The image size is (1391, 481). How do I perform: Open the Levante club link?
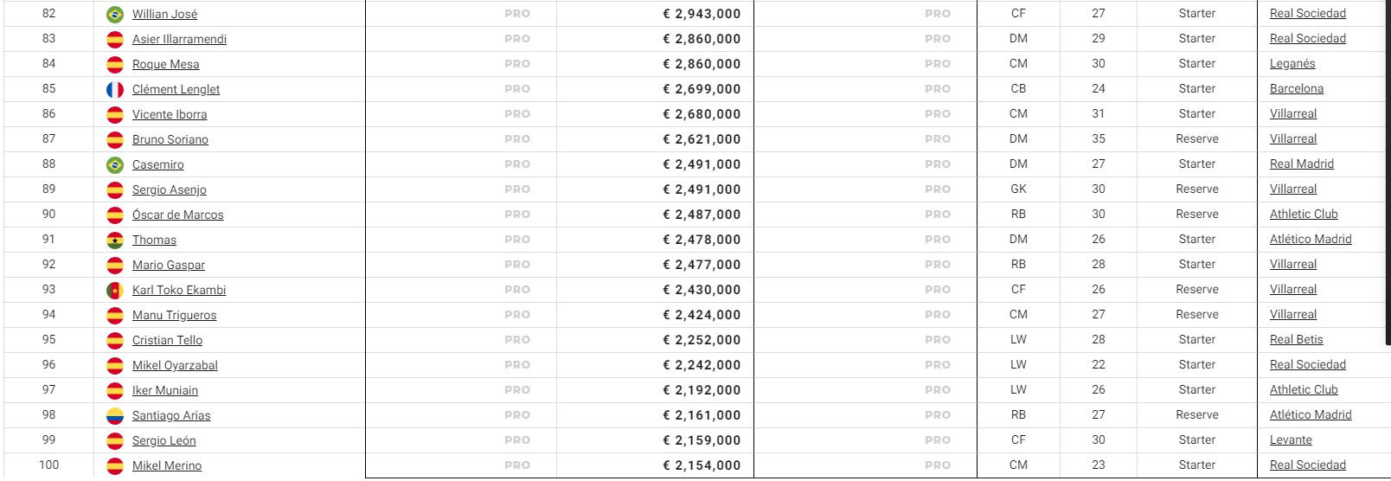coord(1291,439)
